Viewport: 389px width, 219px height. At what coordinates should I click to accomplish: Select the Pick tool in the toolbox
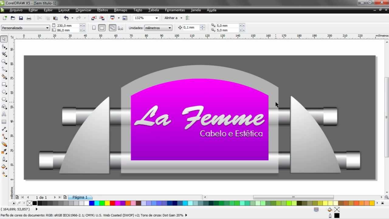[4, 39]
